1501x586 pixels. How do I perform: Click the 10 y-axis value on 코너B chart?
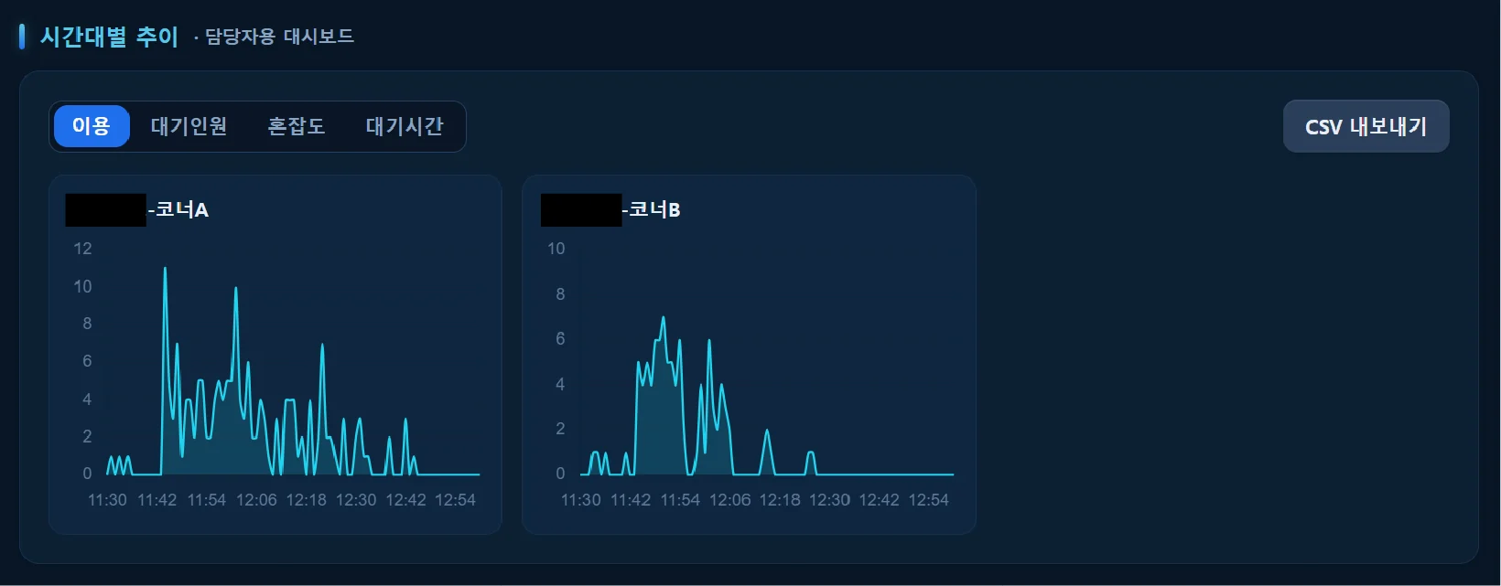tap(556, 249)
